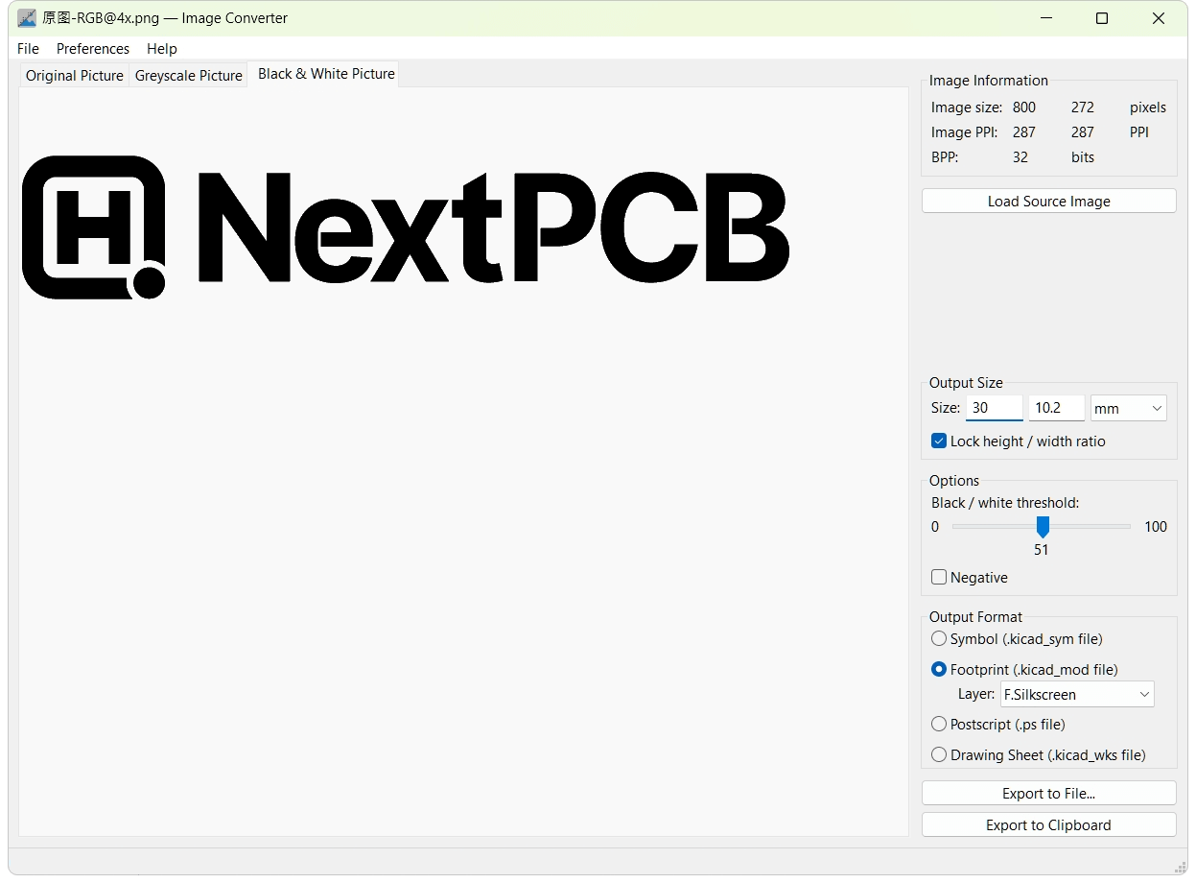Click the Export to Clipboard button
The height and width of the screenshot is (883, 1196).
click(x=1048, y=825)
